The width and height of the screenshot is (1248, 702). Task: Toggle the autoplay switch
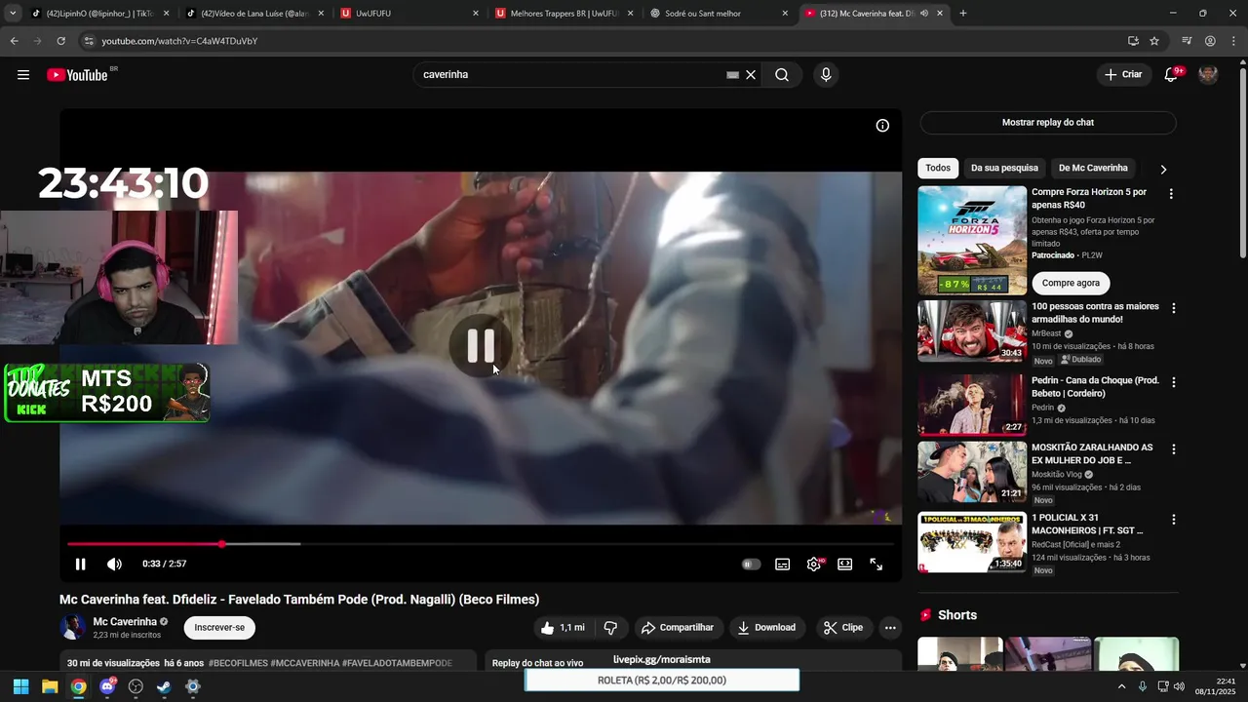[x=751, y=564]
